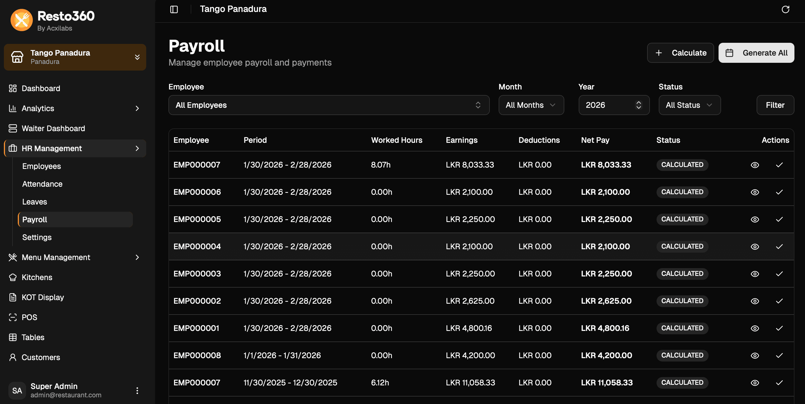Open the All Employees dropdown
Image resolution: width=805 pixels, height=404 pixels.
[x=329, y=105]
